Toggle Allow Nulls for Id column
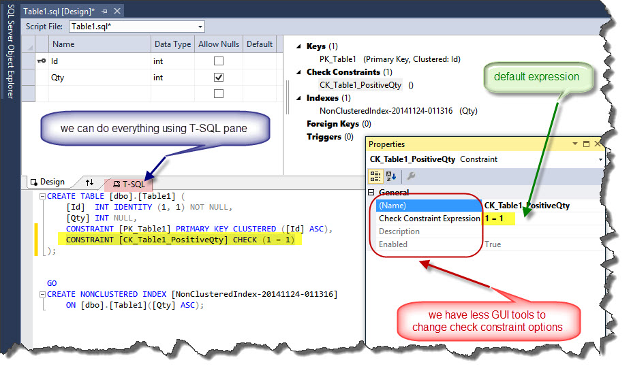 pyautogui.click(x=219, y=61)
